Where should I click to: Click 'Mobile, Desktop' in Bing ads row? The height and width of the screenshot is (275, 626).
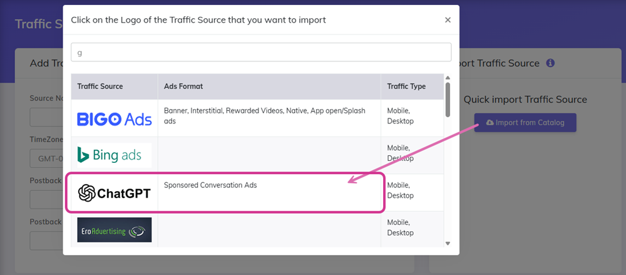pos(401,153)
